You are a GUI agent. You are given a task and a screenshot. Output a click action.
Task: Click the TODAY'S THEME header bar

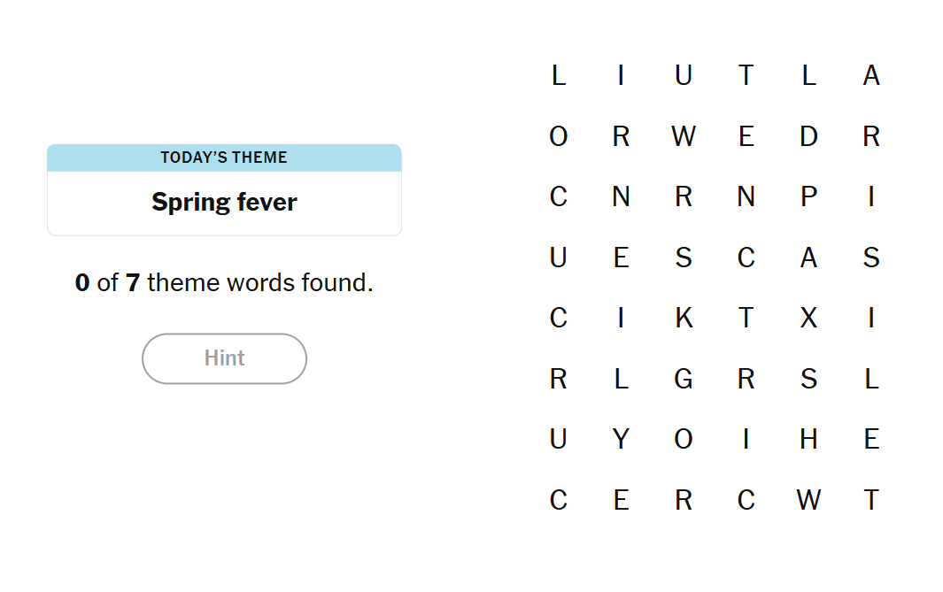point(224,158)
